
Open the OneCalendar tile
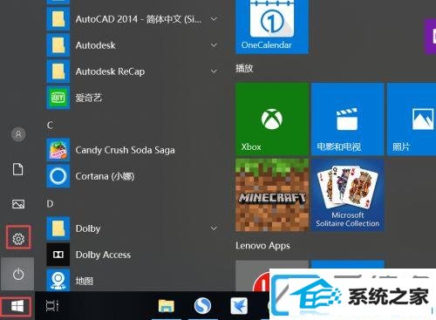272,27
